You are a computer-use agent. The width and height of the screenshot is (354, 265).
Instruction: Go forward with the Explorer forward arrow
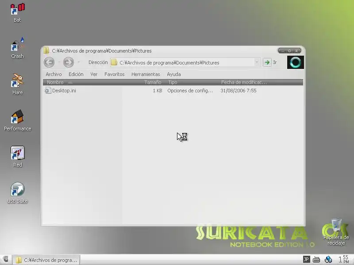click(x=69, y=62)
